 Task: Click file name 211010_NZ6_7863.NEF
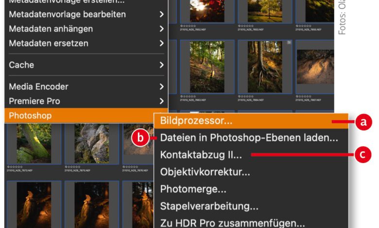(x=193, y=100)
